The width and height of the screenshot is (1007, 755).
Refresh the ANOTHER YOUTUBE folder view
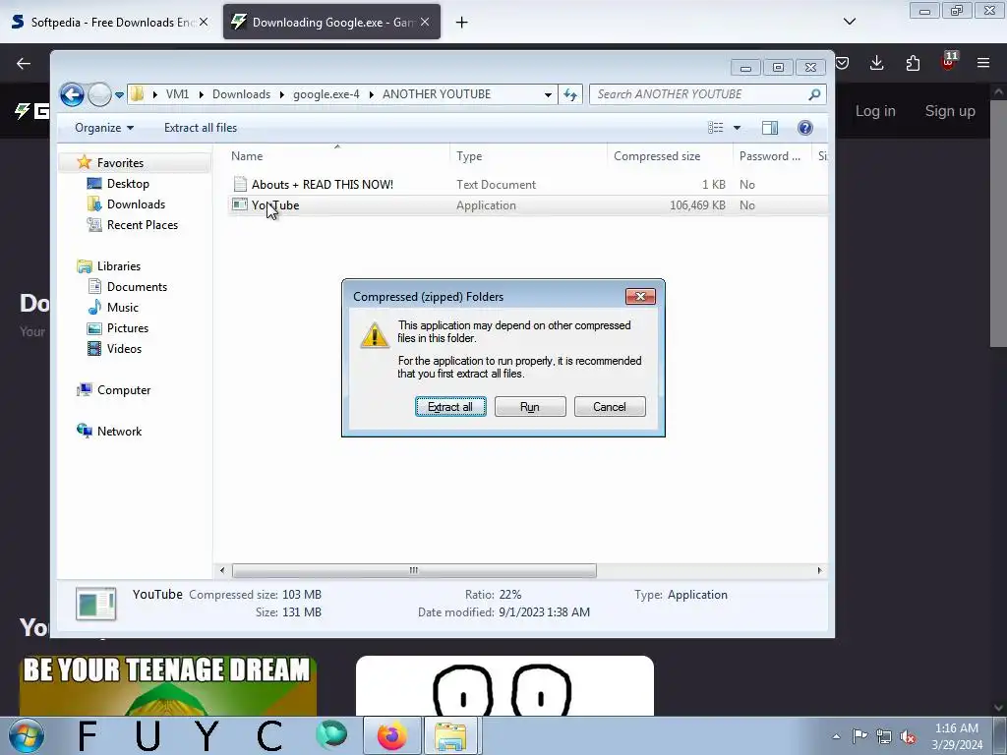[x=570, y=94]
